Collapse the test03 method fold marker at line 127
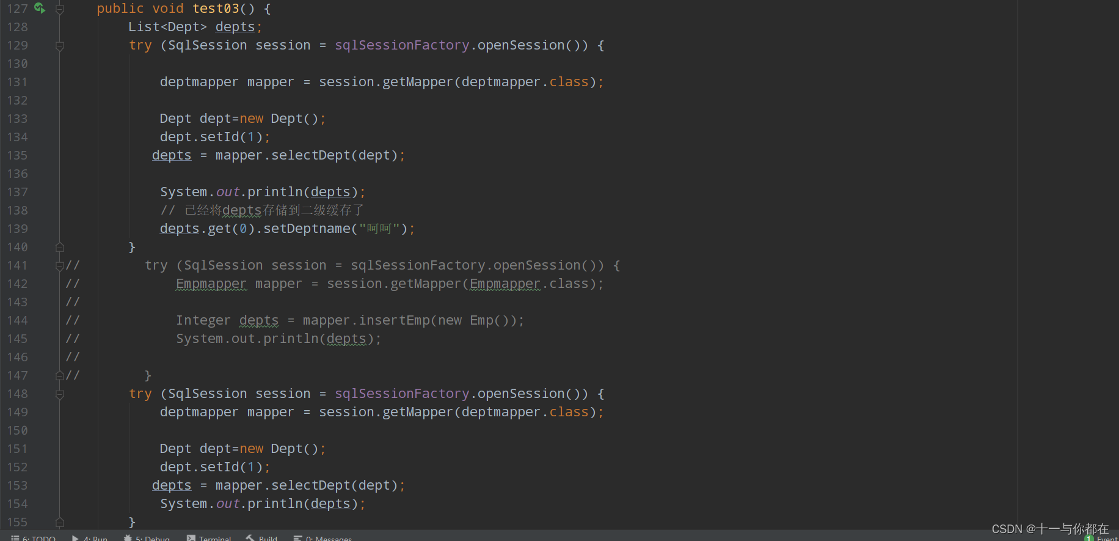 click(60, 9)
